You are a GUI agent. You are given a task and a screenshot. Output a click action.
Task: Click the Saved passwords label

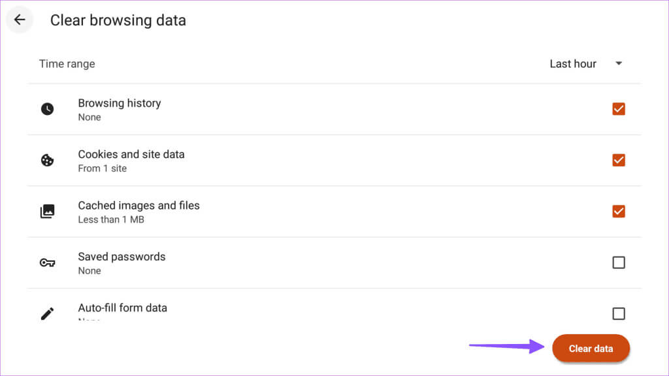[122, 257]
